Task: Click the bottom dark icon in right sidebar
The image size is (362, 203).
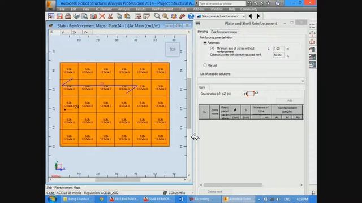Action: click(312, 64)
